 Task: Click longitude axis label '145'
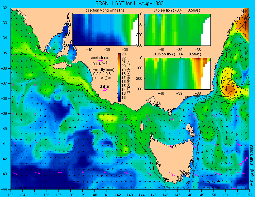(154, 195)
